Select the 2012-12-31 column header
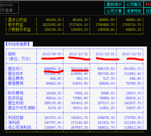The height and width of the screenshot is (136, 151). (78, 54)
